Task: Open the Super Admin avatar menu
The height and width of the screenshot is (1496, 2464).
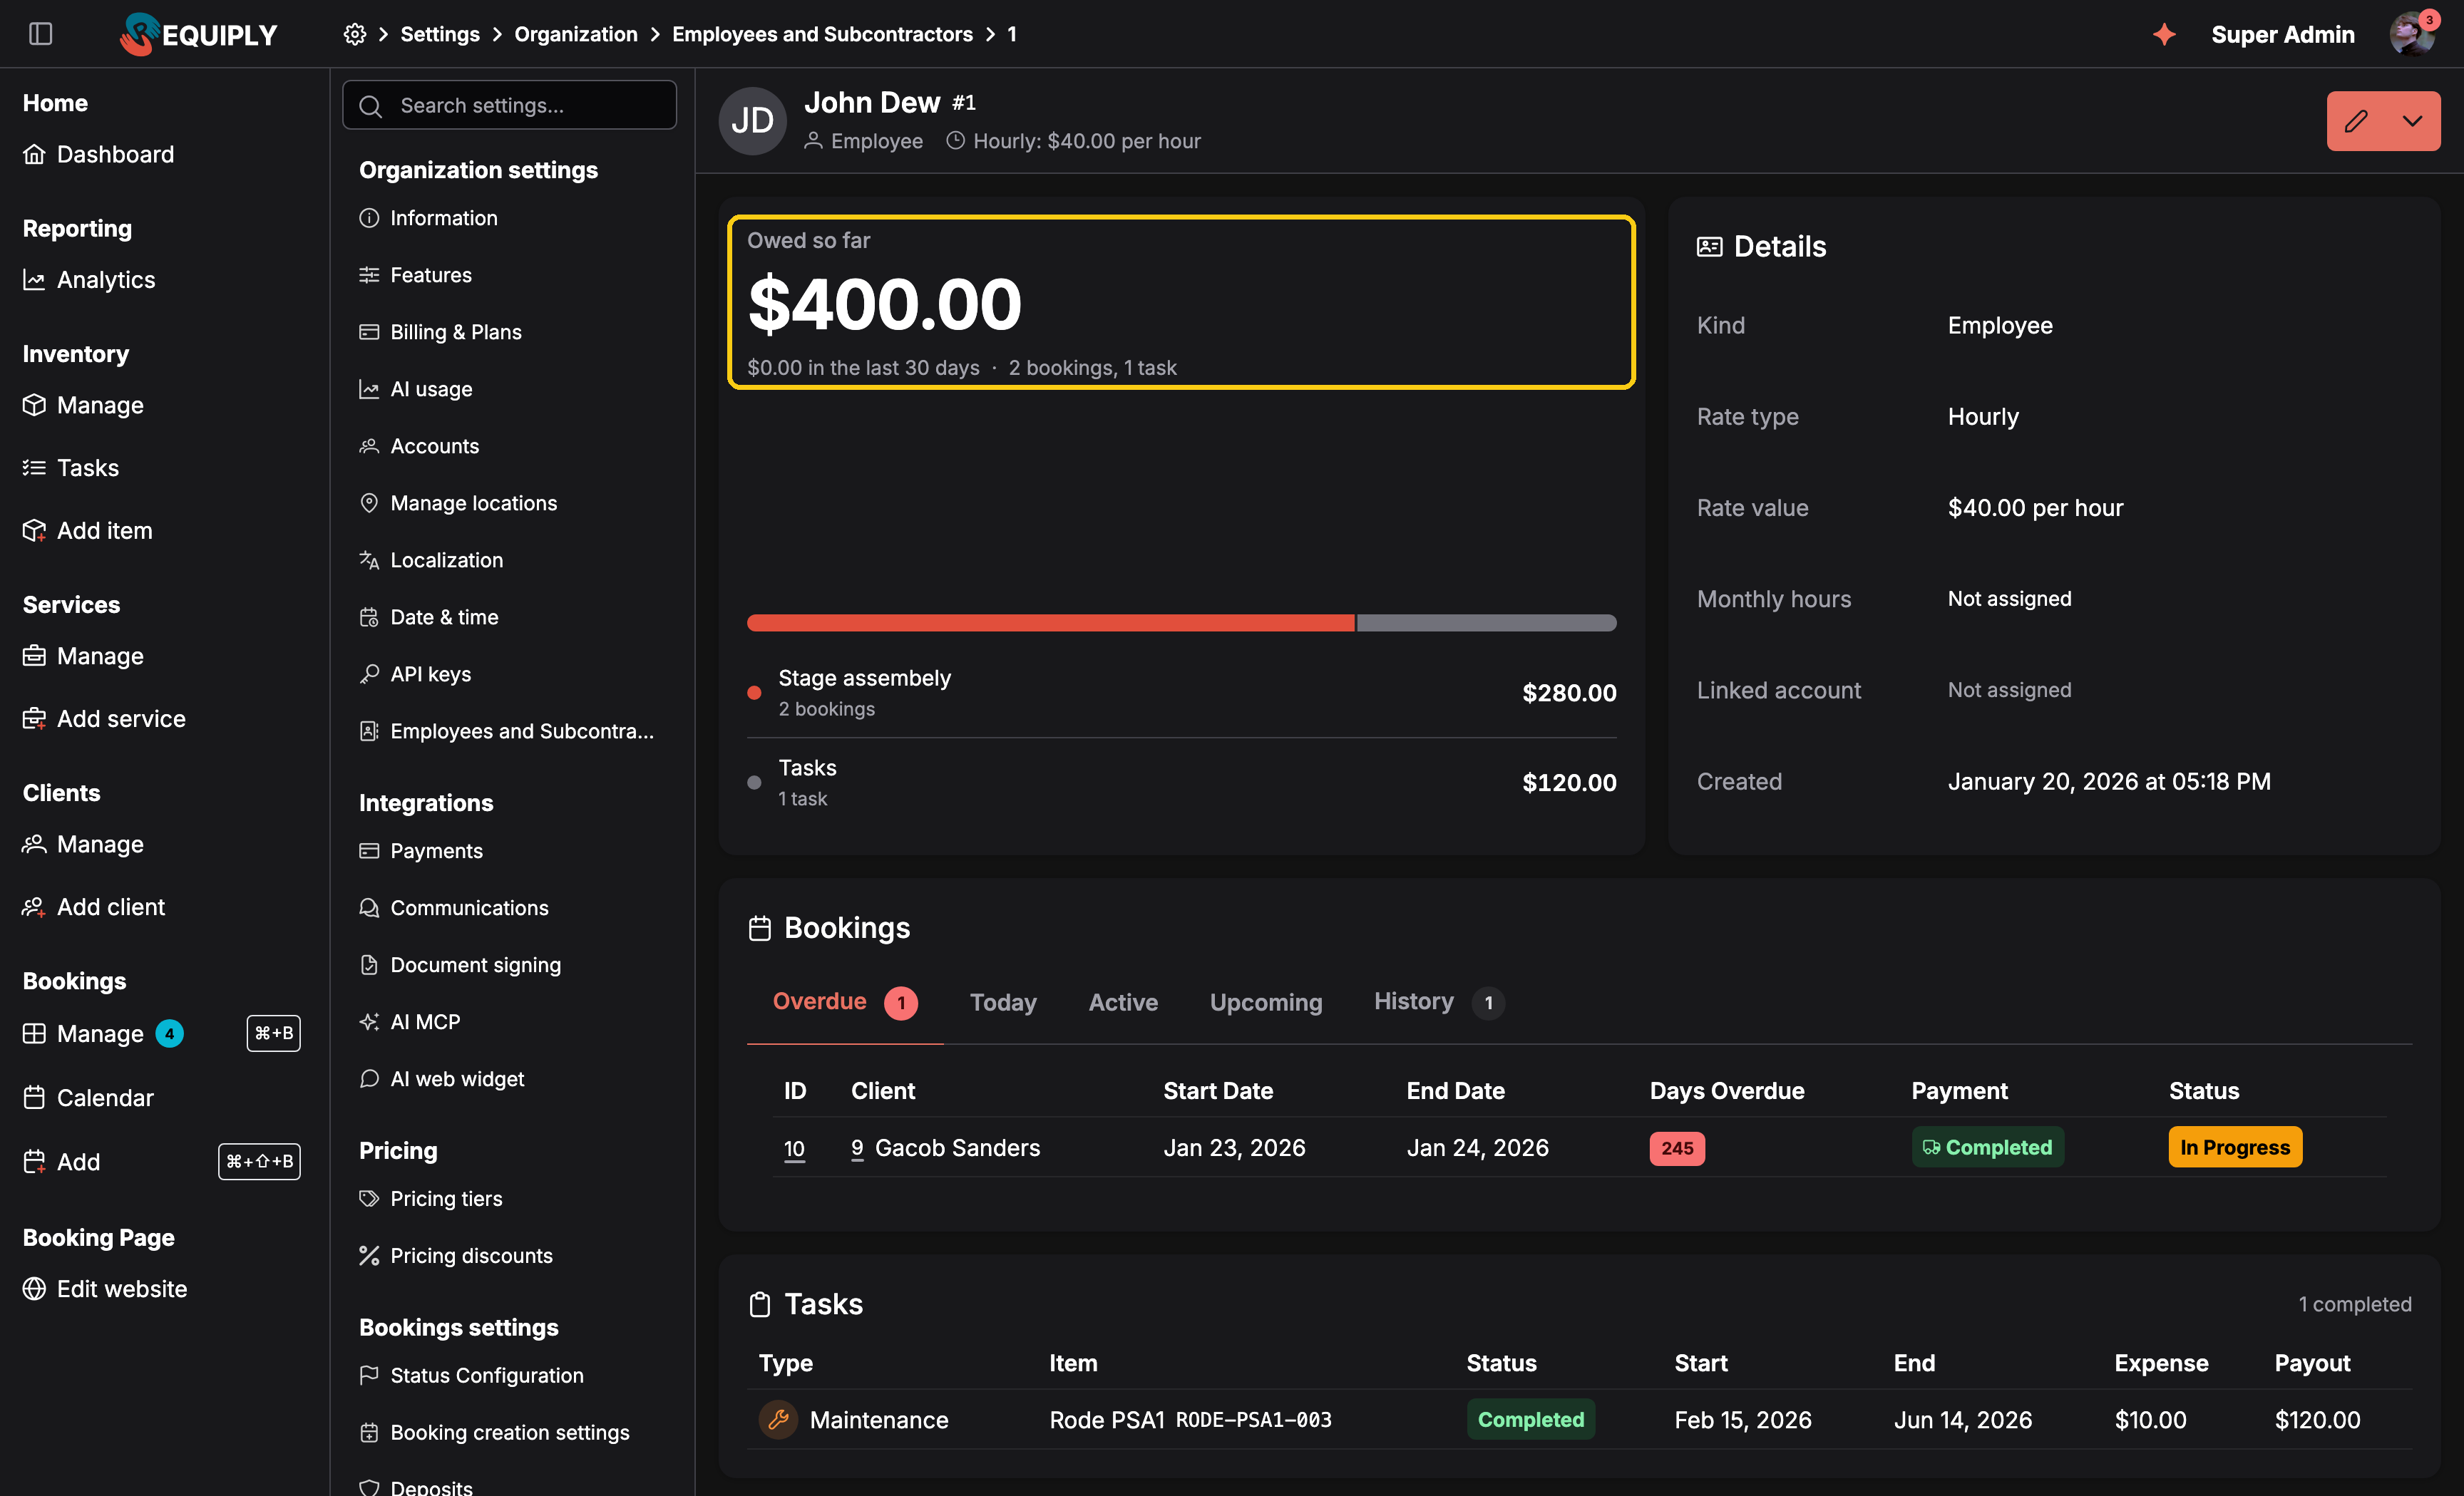Action: point(2413,34)
